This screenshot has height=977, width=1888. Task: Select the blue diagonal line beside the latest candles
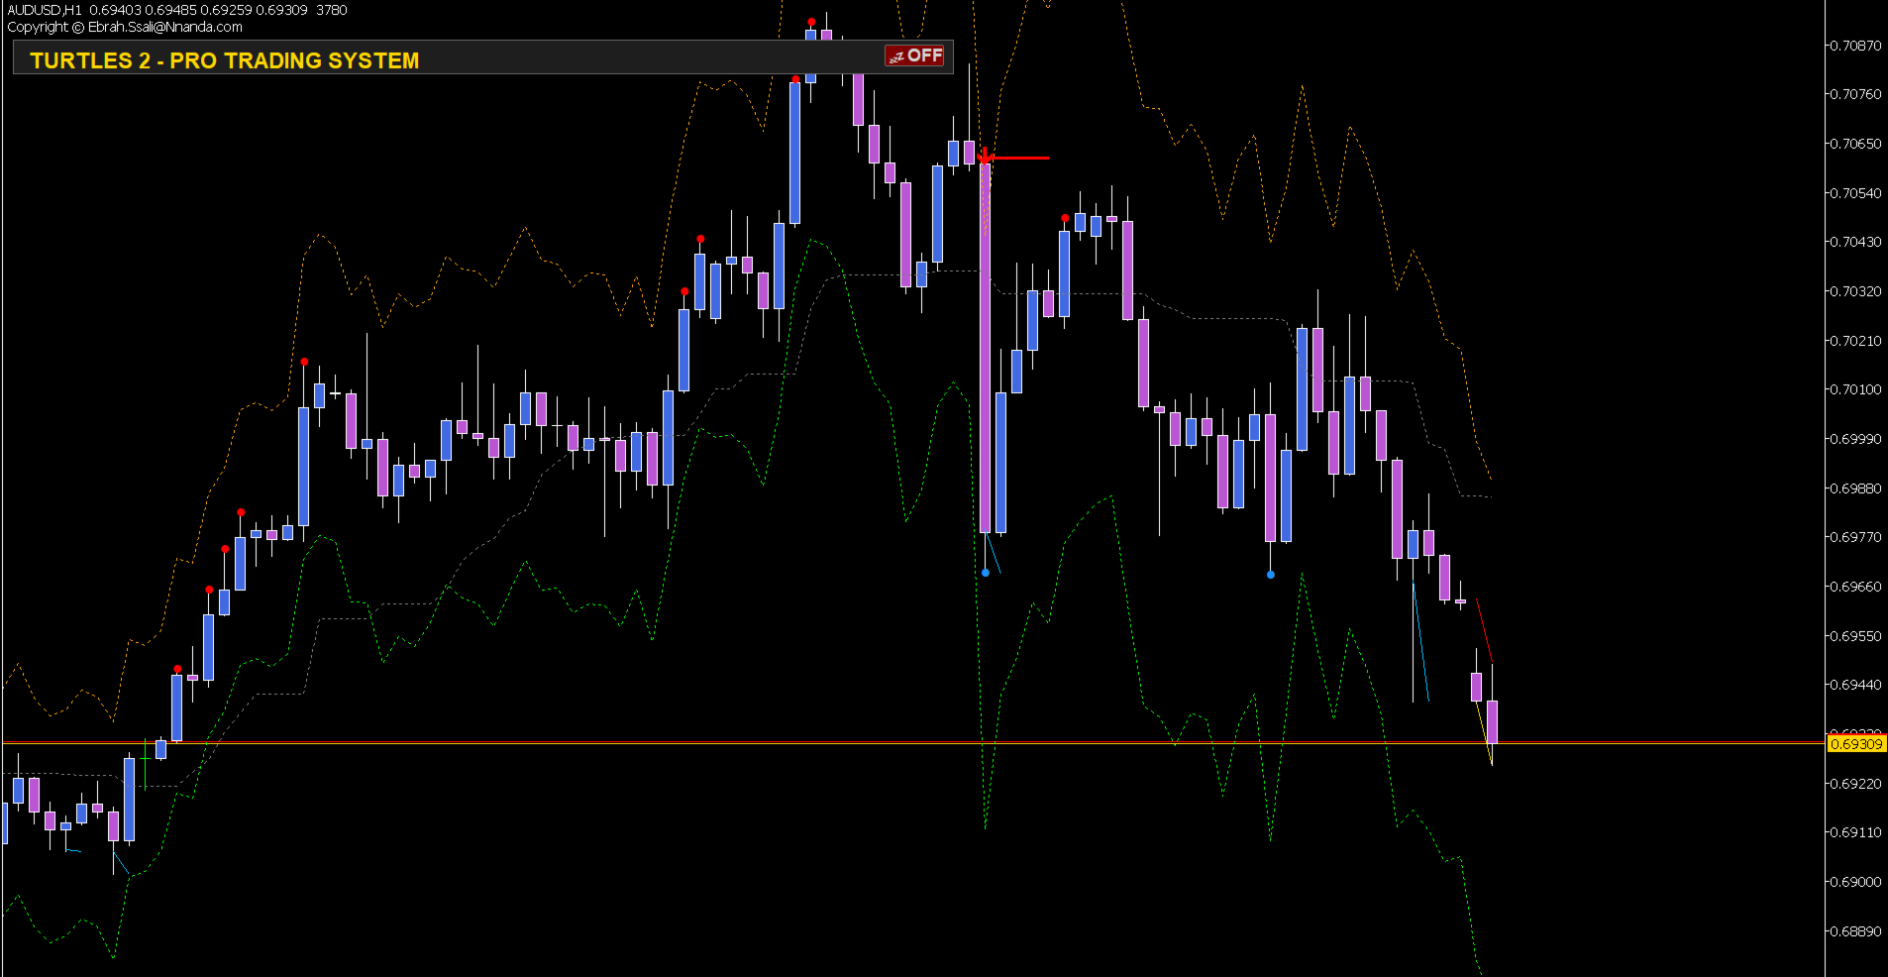click(1420, 642)
